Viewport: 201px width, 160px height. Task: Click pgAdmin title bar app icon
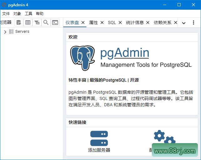pyautogui.click(x=4, y=5)
